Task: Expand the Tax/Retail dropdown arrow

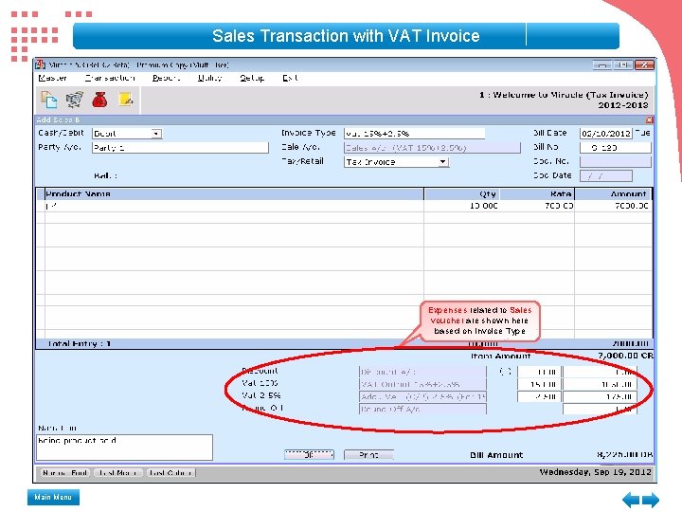Action: pos(442,161)
